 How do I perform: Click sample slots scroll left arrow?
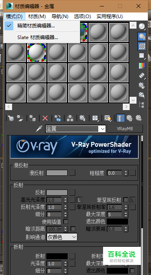[x=9, y=106]
